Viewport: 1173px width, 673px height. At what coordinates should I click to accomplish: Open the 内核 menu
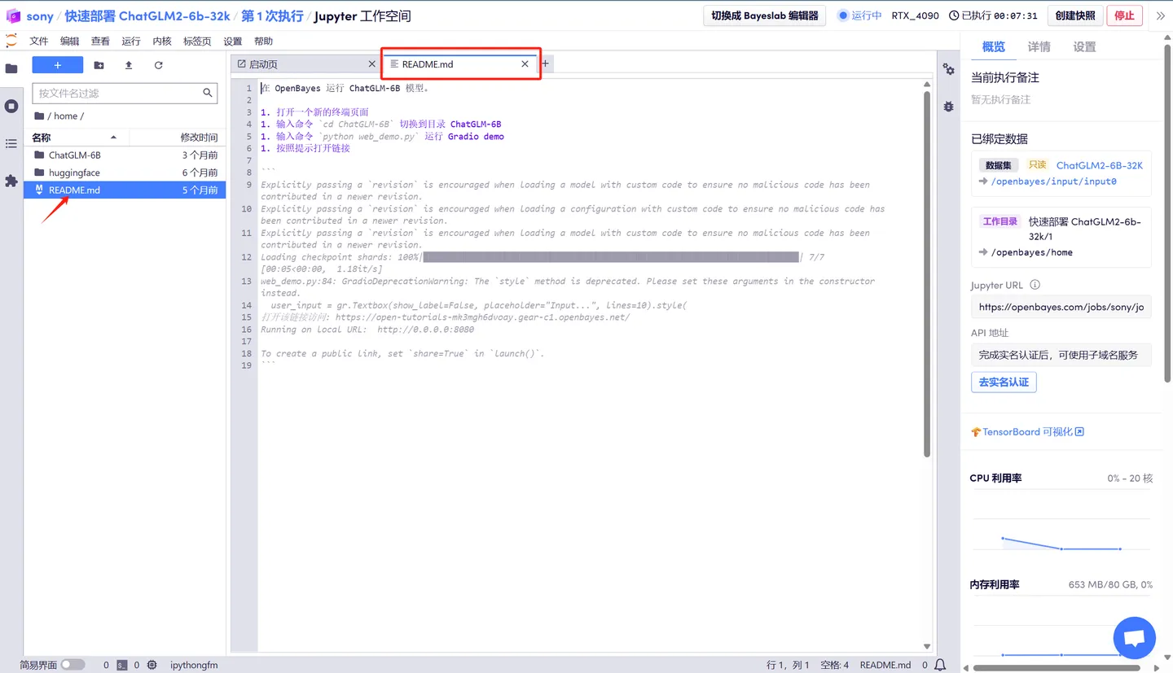click(162, 41)
